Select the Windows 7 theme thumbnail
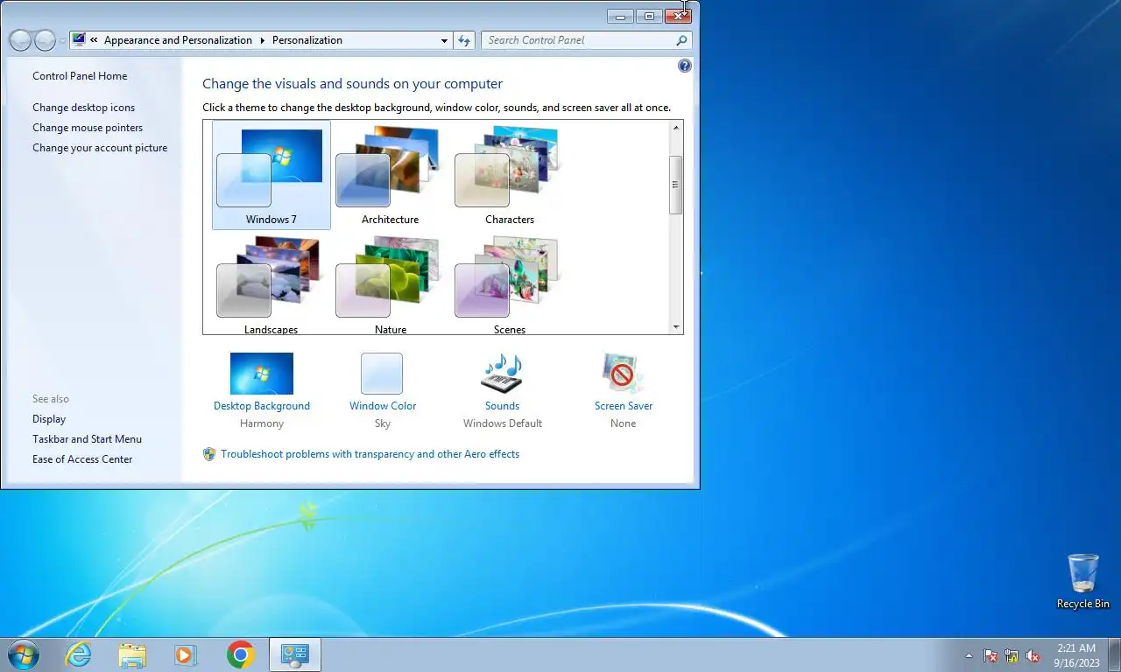 coord(271,175)
